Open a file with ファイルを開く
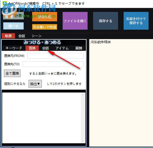 click(75, 21)
